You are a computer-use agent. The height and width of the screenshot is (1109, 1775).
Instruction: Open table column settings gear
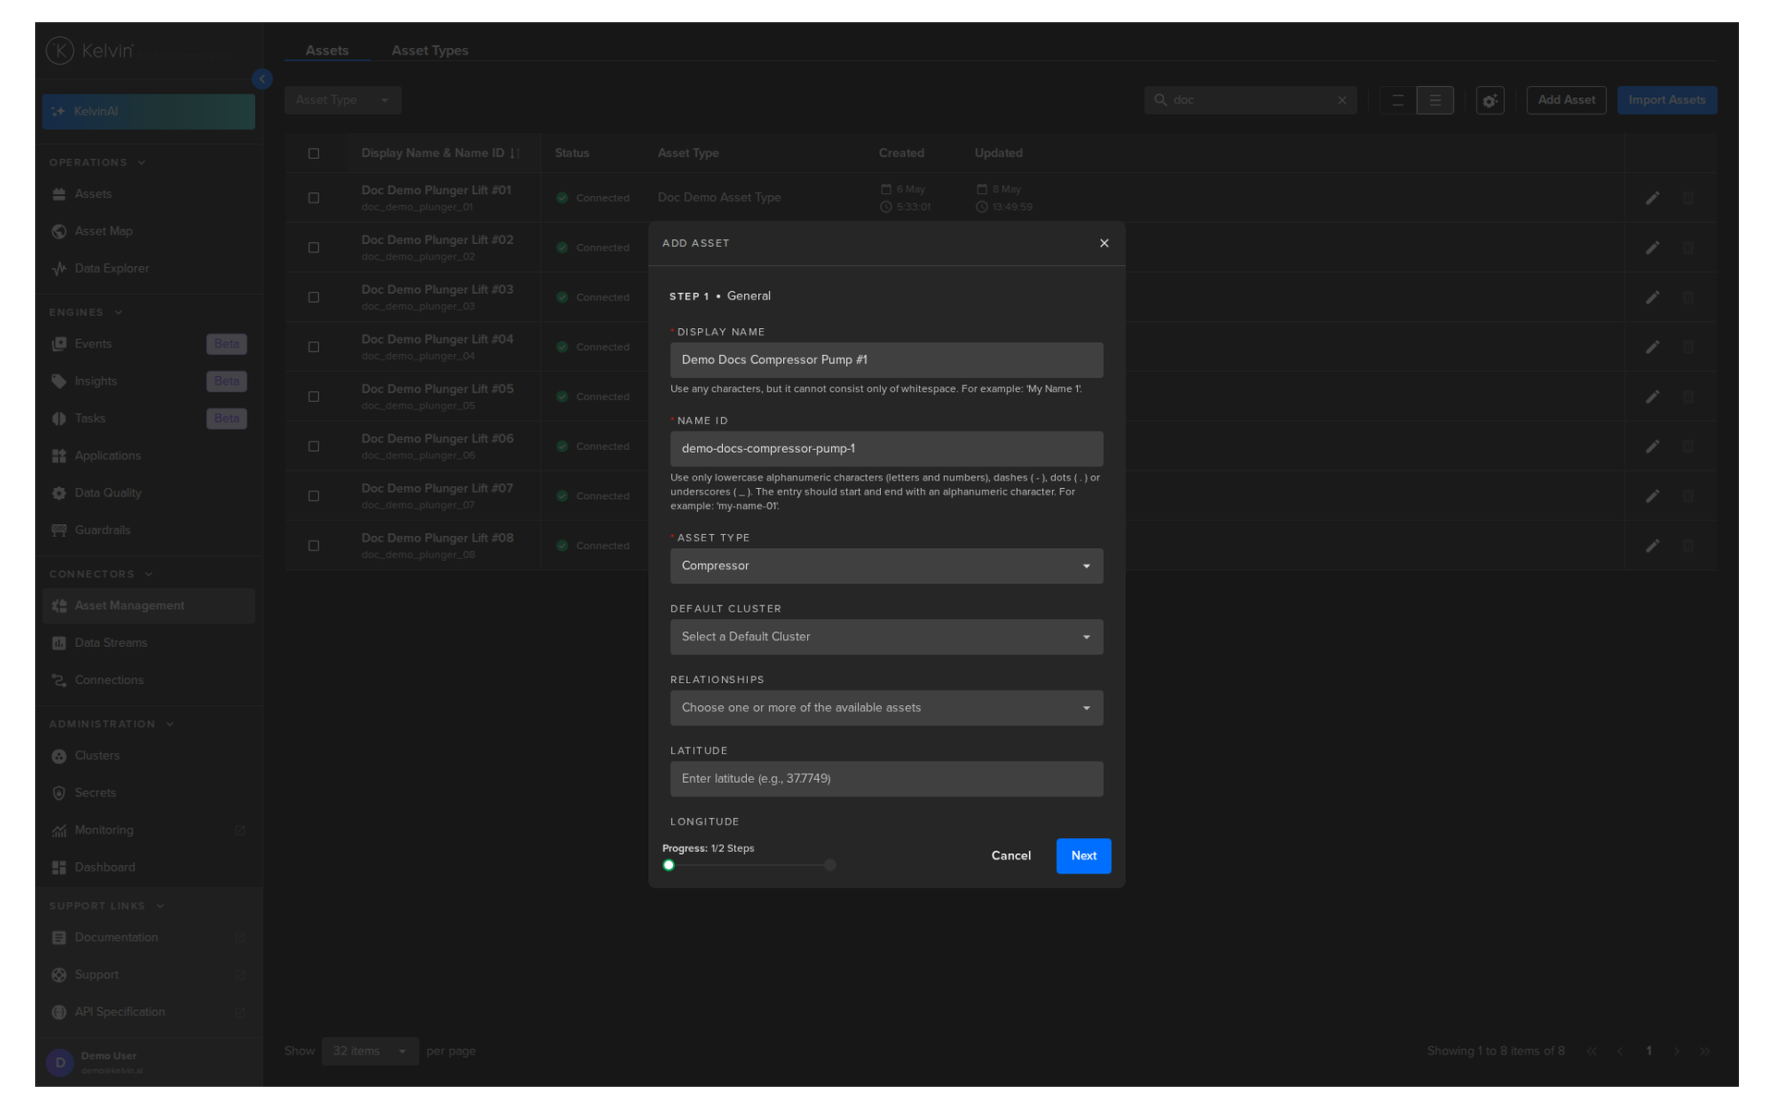pos(1490,101)
